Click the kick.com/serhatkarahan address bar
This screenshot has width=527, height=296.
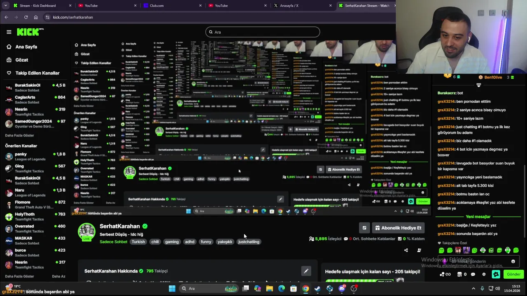218,17
